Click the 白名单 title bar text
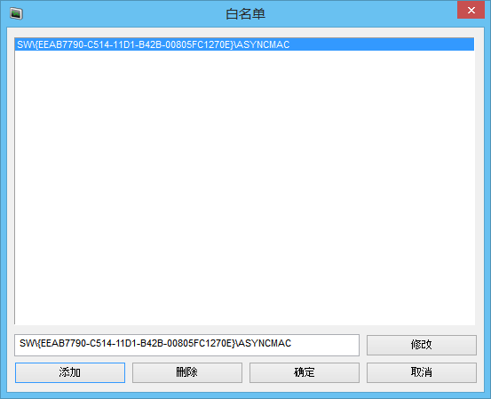 click(245, 14)
